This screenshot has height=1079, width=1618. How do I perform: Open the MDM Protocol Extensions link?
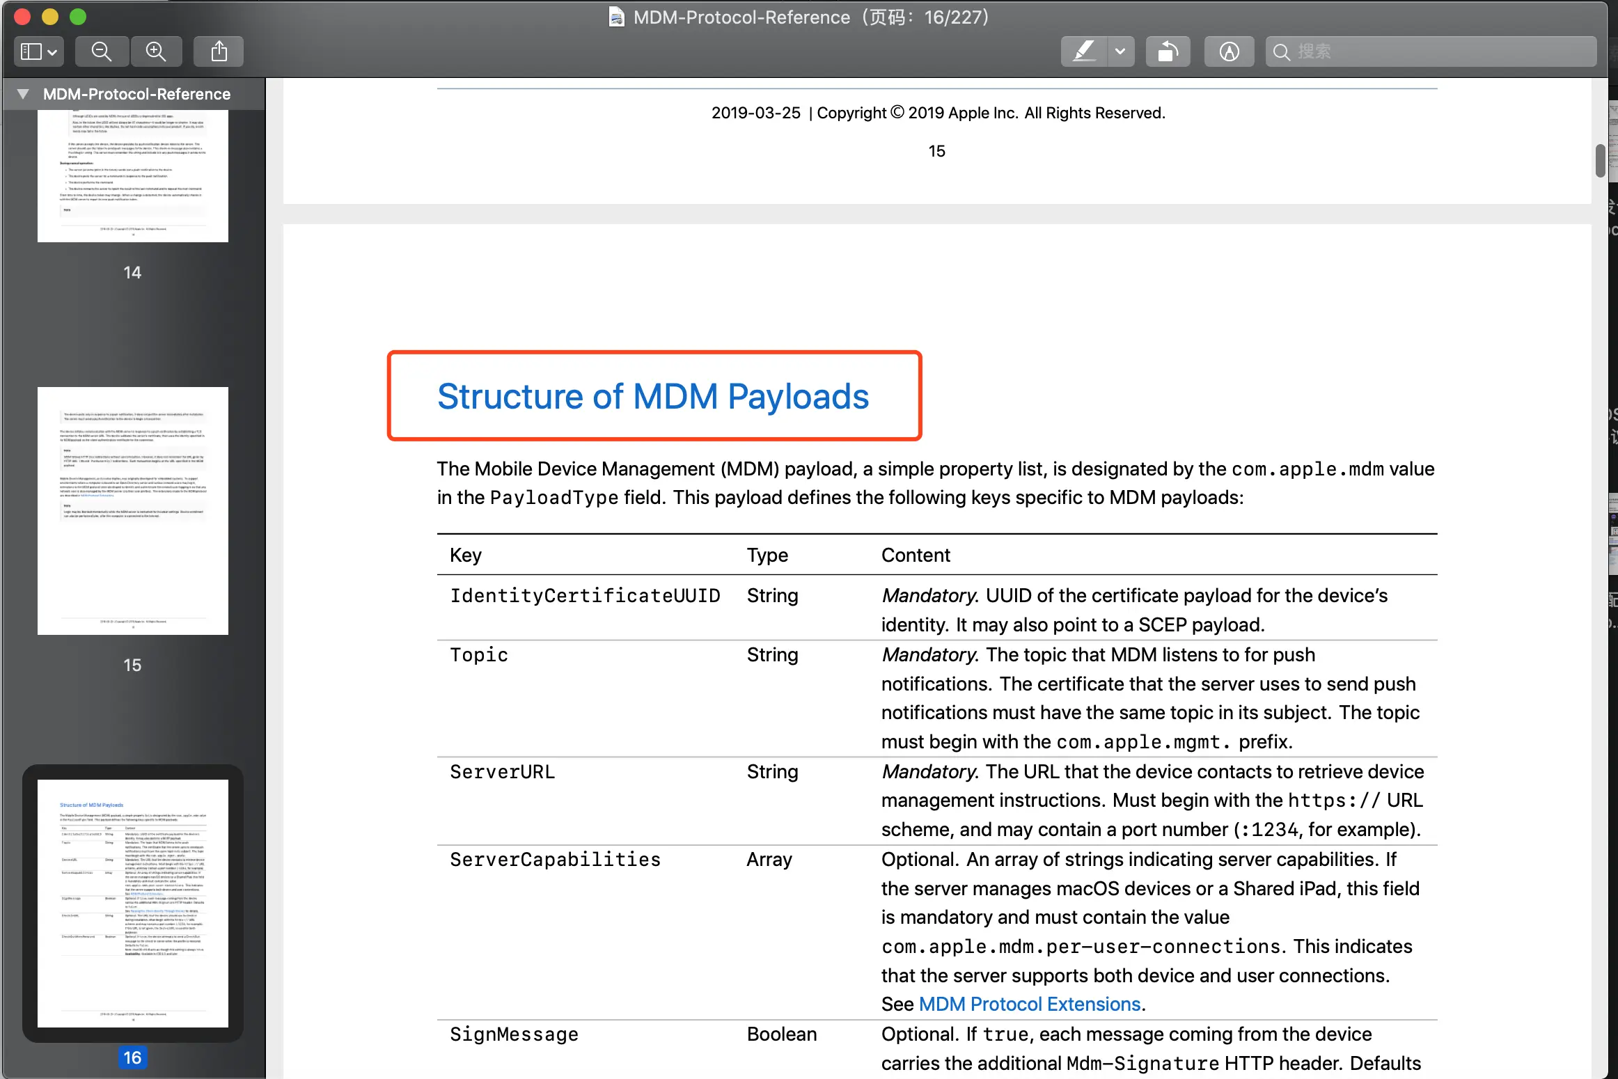(x=1029, y=1004)
